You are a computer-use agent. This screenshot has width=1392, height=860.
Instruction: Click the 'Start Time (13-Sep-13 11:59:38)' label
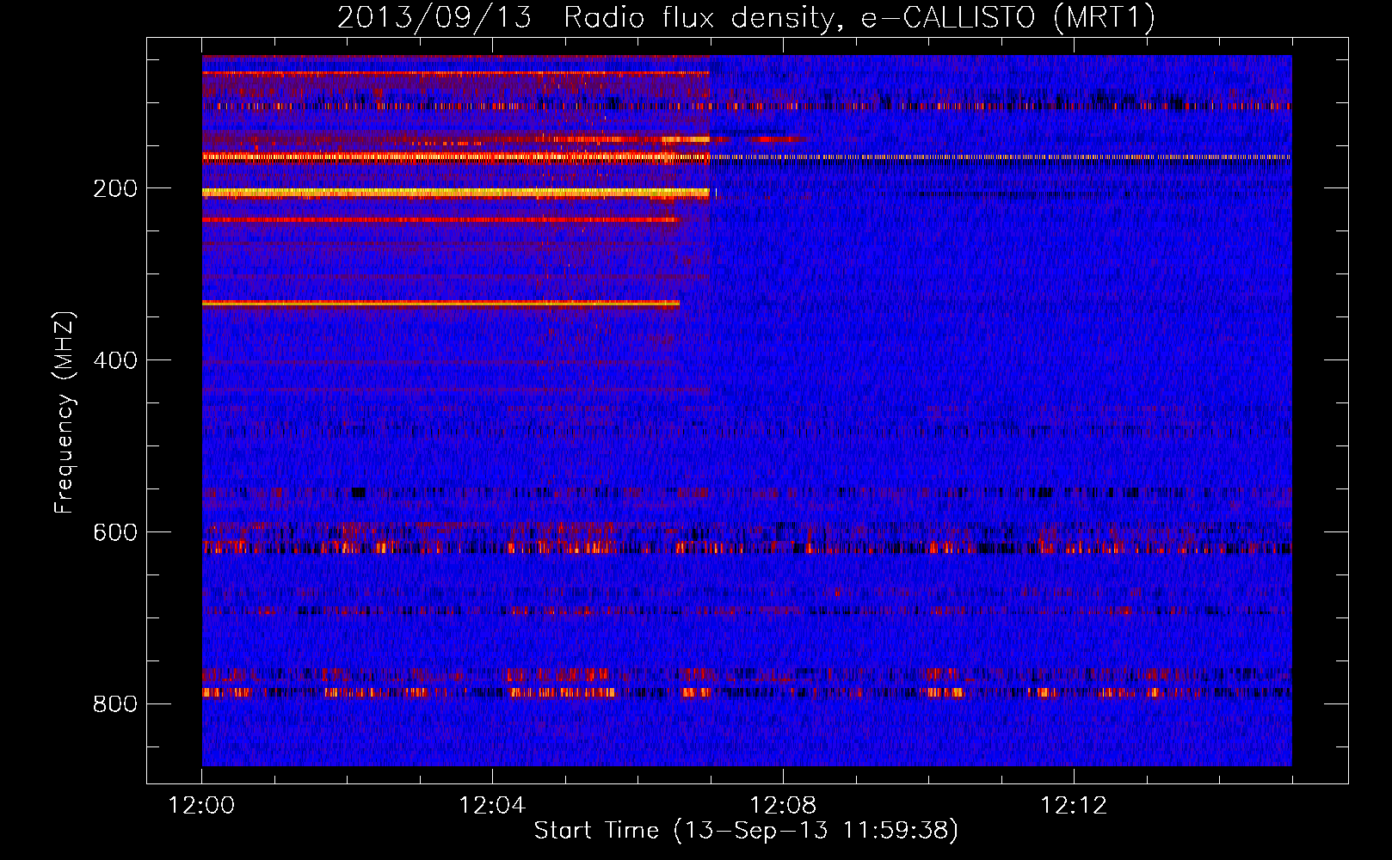click(x=746, y=830)
